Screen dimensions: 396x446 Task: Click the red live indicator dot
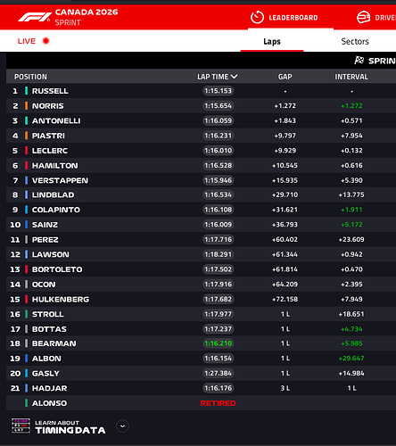45,41
